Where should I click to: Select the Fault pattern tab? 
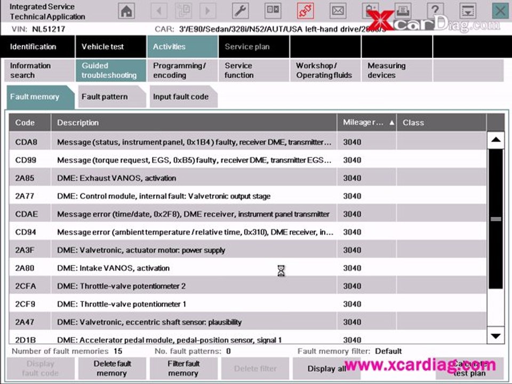111,97
